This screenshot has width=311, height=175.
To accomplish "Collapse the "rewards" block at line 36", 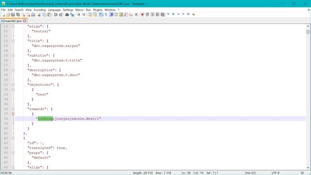I will pos(13,109).
